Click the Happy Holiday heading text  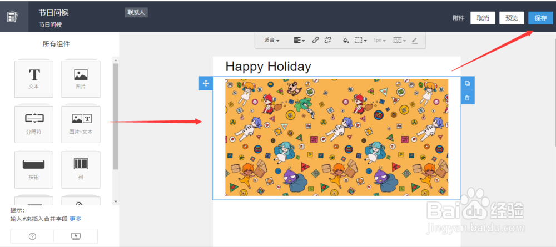(x=269, y=66)
